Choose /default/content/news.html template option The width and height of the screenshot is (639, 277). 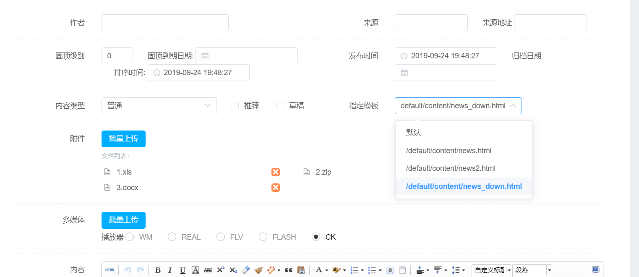[x=464, y=151]
